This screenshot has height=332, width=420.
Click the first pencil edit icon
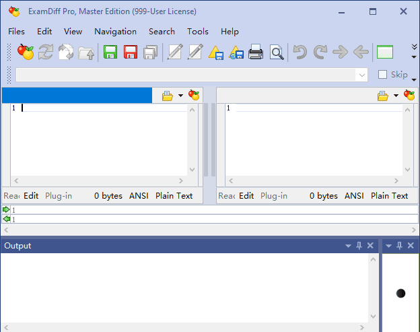pyautogui.click(x=175, y=52)
